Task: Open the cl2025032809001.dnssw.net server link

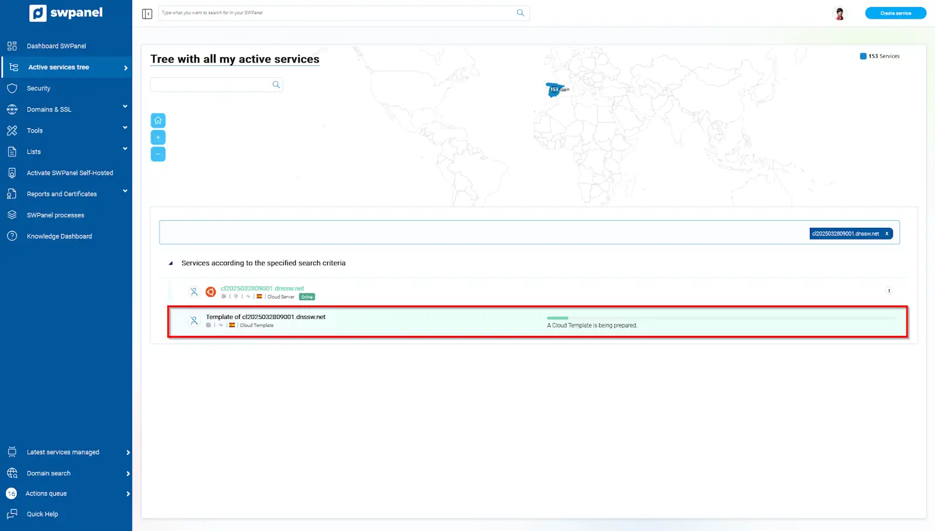Action: pyautogui.click(x=262, y=288)
